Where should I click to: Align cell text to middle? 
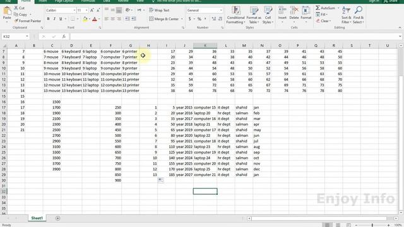click(112, 10)
